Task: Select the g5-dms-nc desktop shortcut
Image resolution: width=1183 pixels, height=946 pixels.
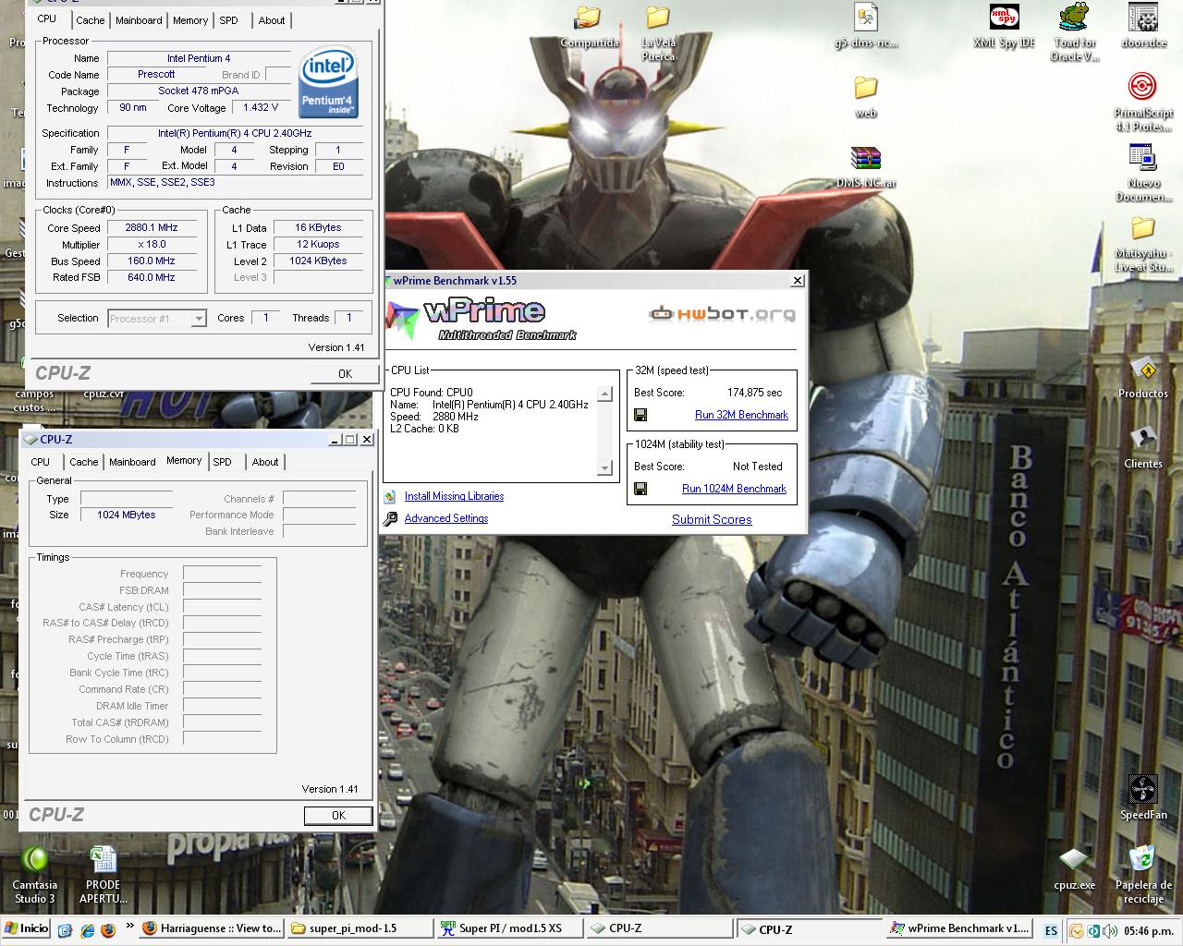Action: (x=866, y=26)
